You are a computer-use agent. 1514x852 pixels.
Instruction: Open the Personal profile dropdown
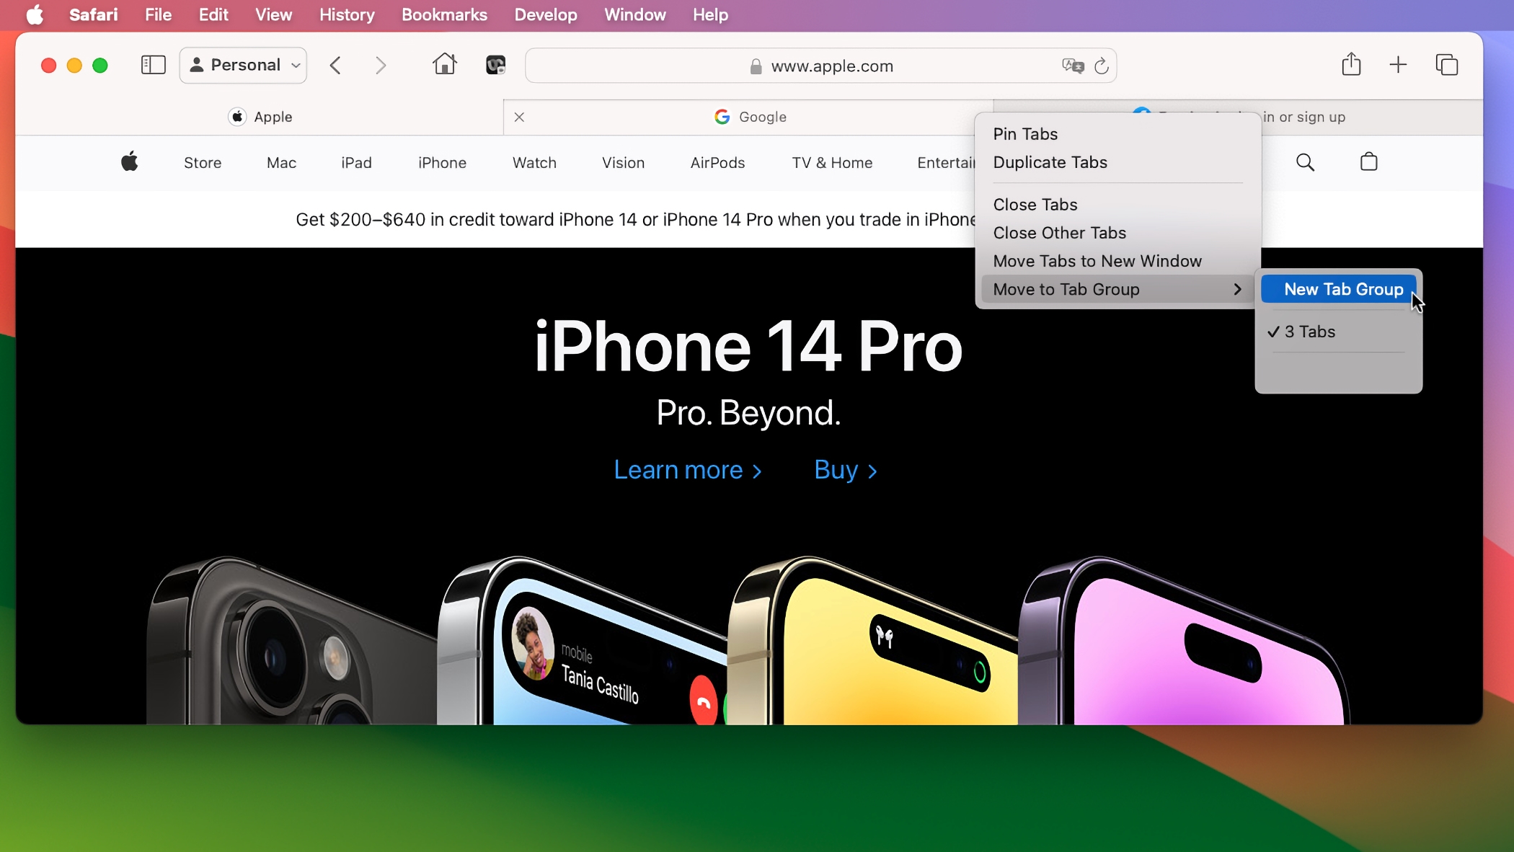pos(243,65)
